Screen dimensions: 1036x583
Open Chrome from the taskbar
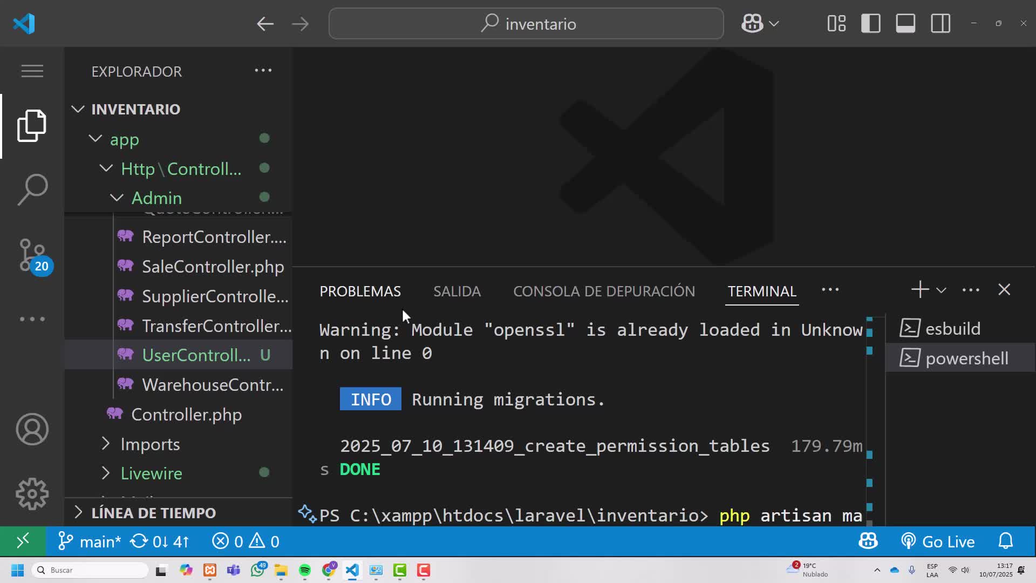[329, 570]
